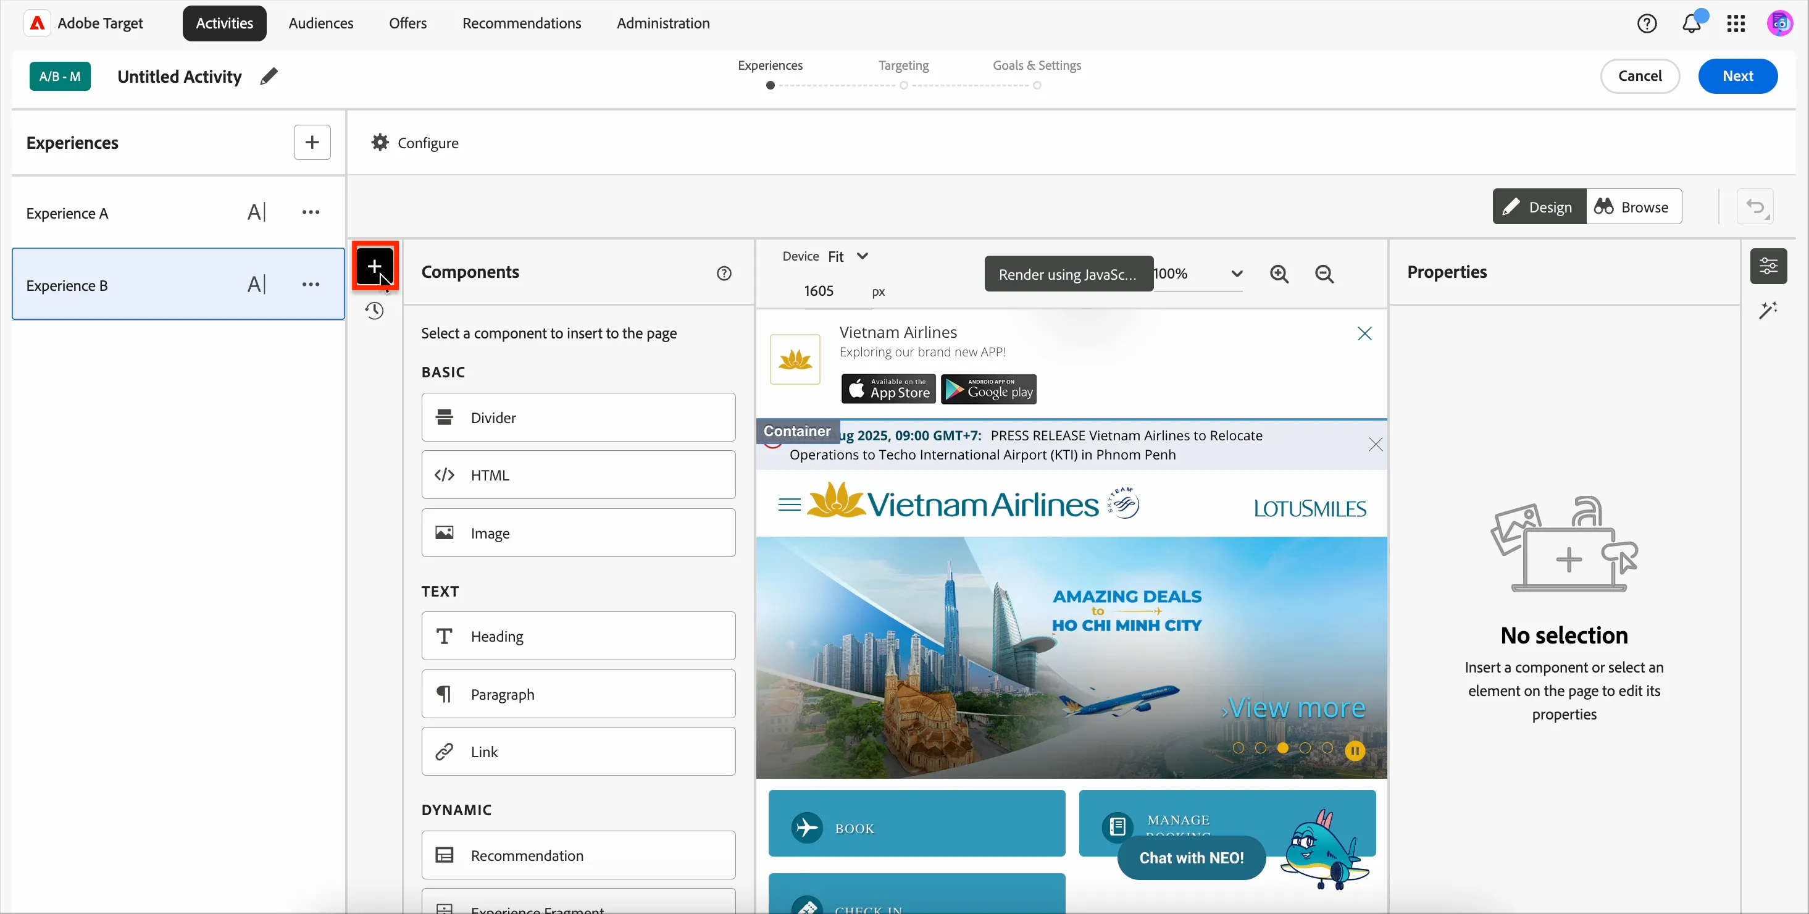Viewport: 1809px width, 914px height.
Task: Click the add components plus icon
Action: [375, 266]
